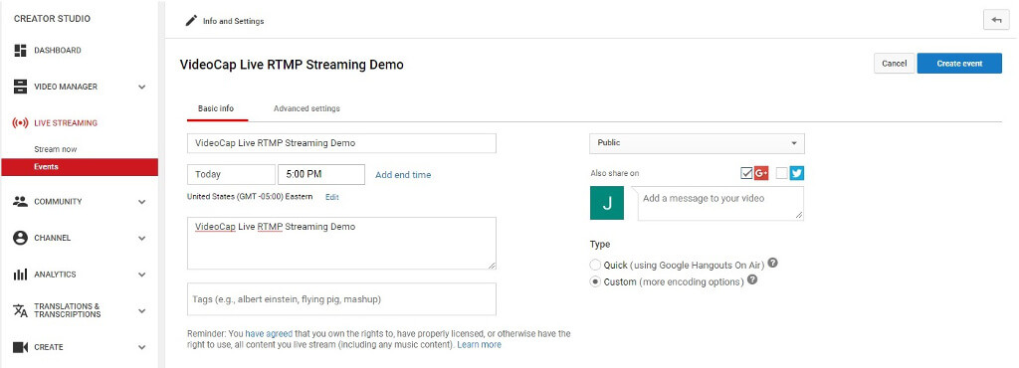The image size is (1019, 368).
Task: Uncheck the Google+ share checkbox
Action: click(x=746, y=173)
